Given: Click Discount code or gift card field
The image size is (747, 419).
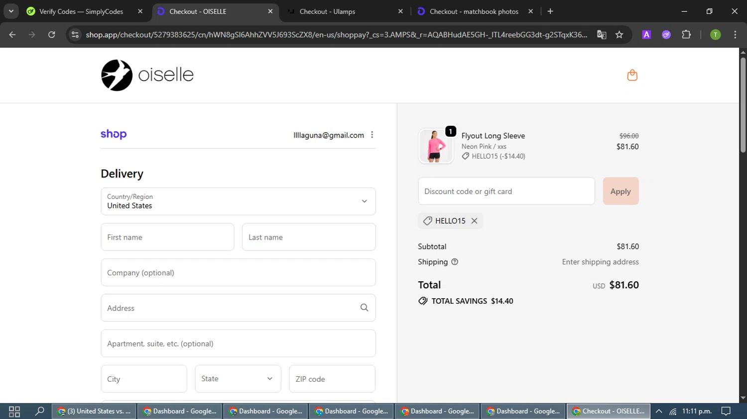Looking at the screenshot, I should tap(506, 191).
